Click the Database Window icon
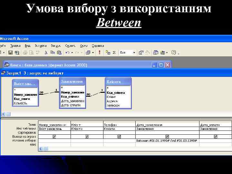Image resolution: width=232 pixels, height=174 pixels. [156, 53]
